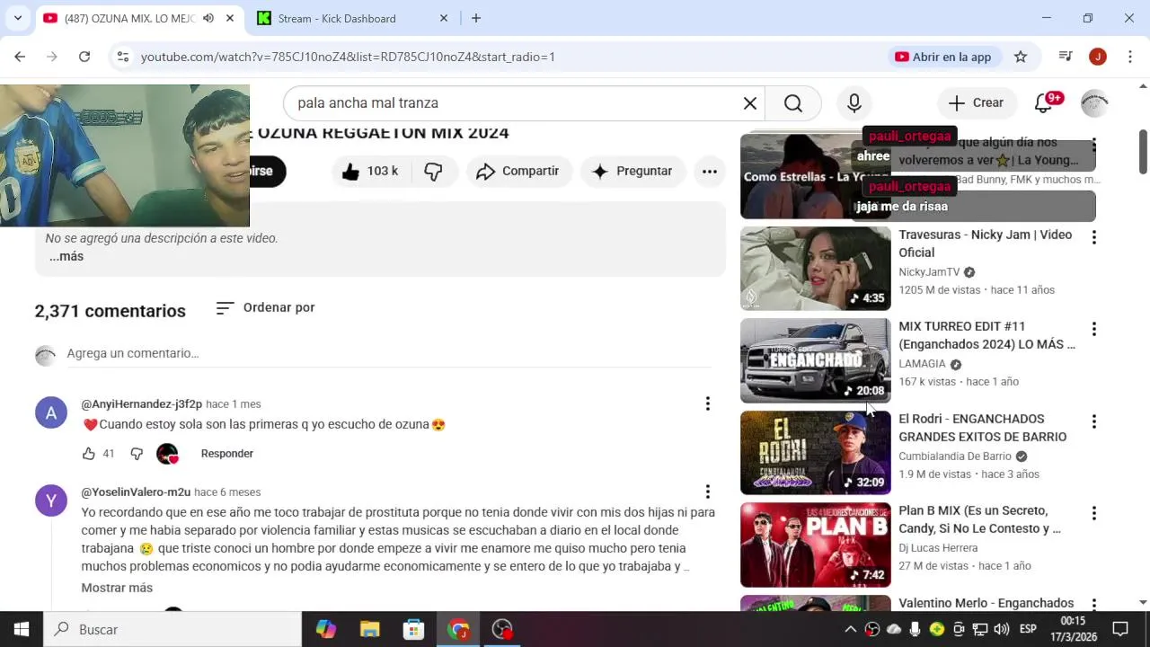Show hidden system tray icons chevron
The height and width of the screenshot is (647, 1150).
coord(851,629)
